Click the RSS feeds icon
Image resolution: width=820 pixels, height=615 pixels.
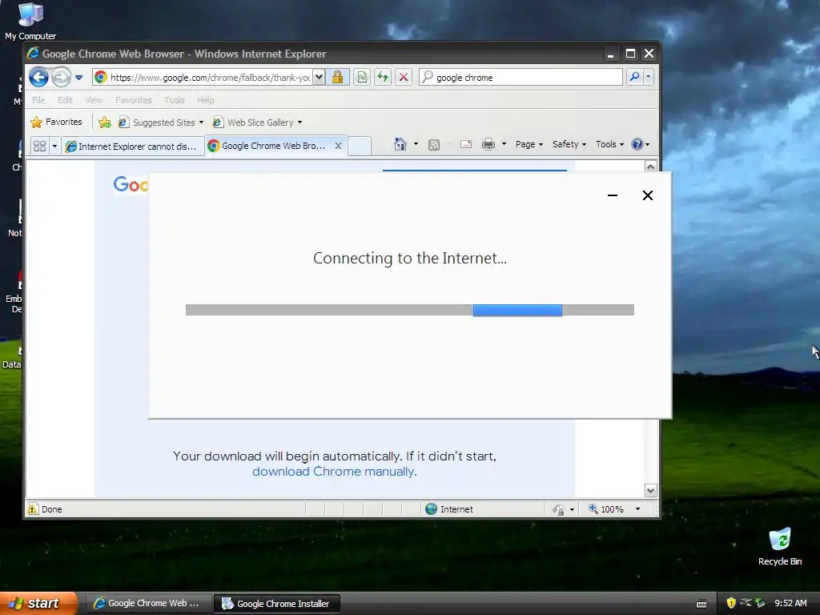pos(434,145)
